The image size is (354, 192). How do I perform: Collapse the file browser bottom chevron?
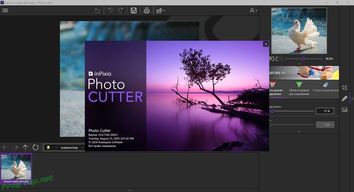(130, 190)
